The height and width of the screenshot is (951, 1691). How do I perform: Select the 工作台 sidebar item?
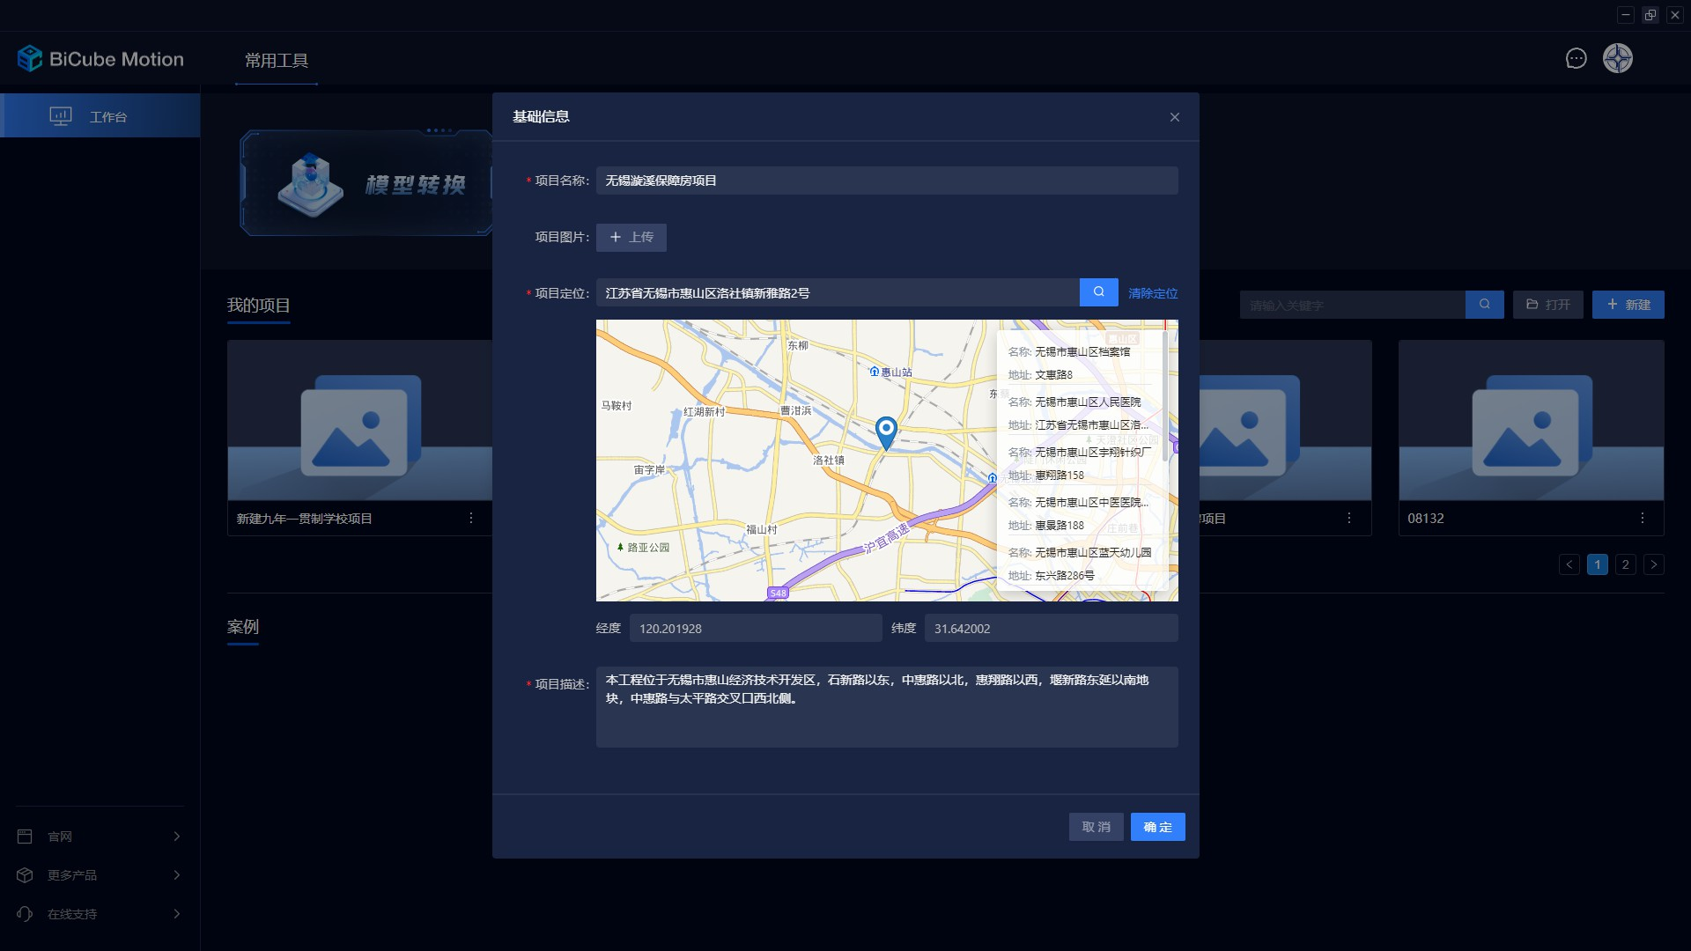point(100,116)
